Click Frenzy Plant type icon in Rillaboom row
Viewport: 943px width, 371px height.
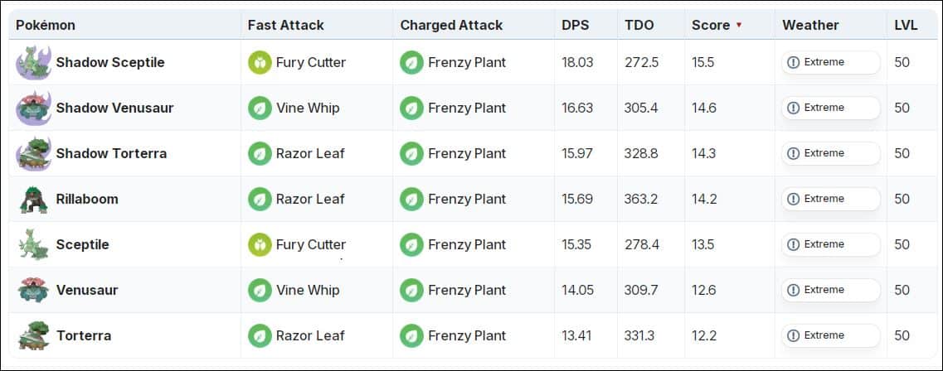(x=412, y=200)
